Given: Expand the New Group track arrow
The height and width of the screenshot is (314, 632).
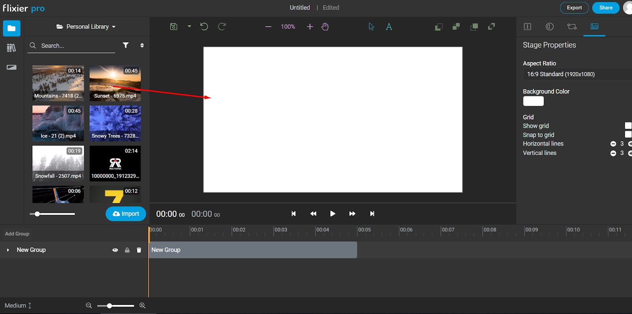Looking at the screenshot, I should (8, 250).
